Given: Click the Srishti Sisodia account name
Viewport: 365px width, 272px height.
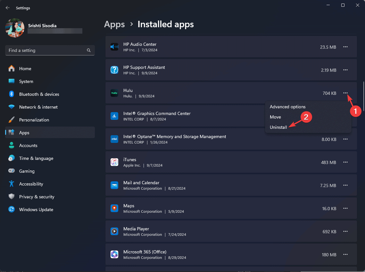Looking at the screenshot, I should coord(42,26).
